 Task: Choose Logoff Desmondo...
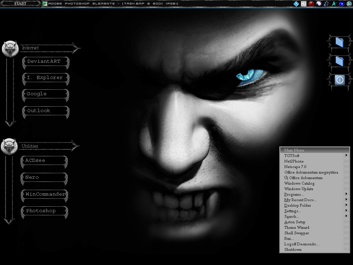[x=315, y=244]
